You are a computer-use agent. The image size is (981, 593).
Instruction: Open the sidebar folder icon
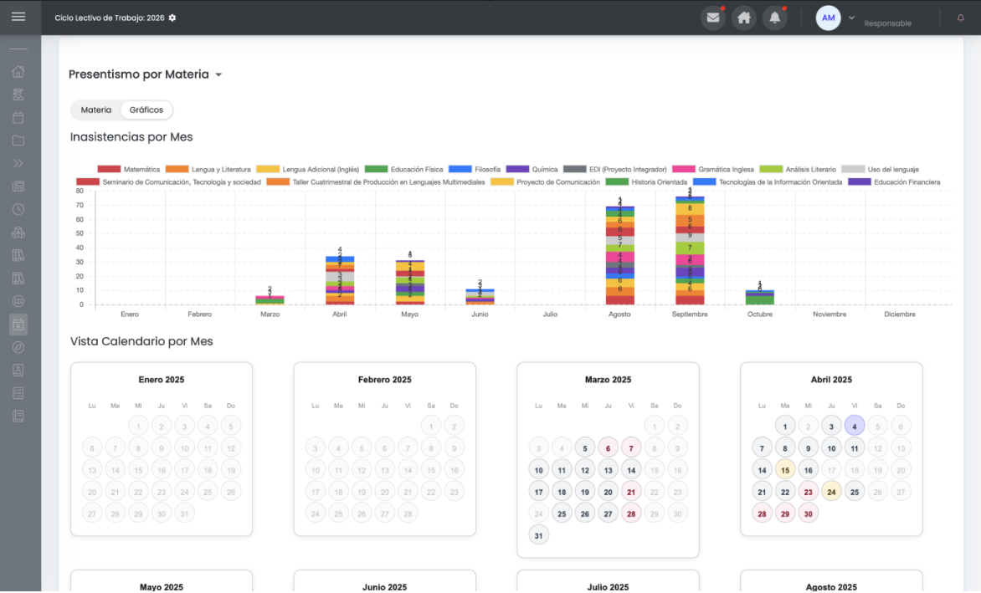18,141
